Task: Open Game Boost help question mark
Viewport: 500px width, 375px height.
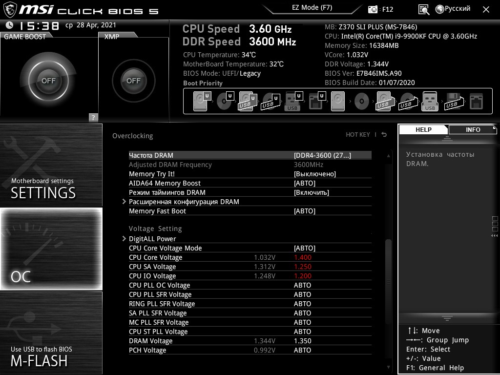Action: 93,117
